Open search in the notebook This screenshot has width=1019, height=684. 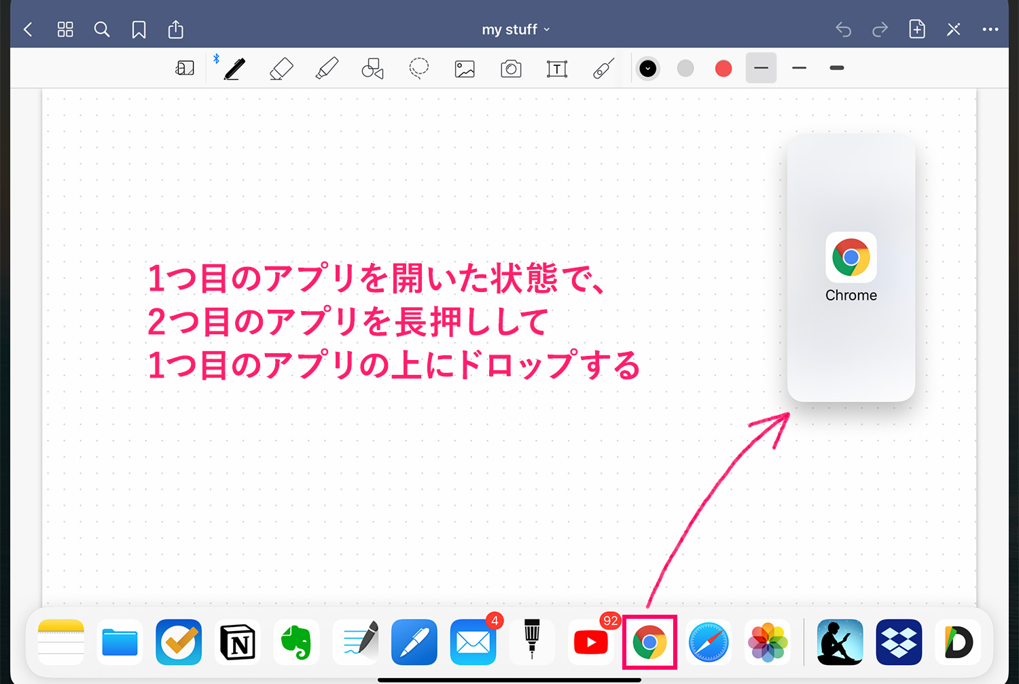[x=102, y=29]
